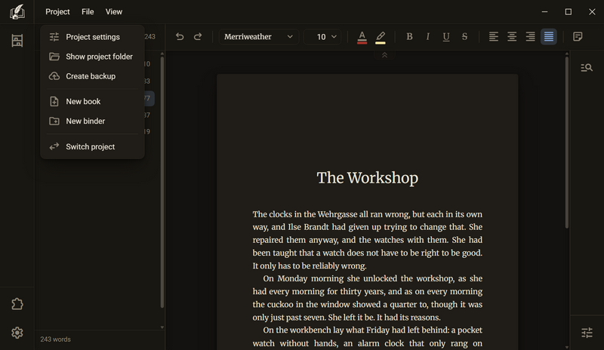The height and width of the screenshot is (350, 604).
Task: Align text right
Action: click(x=531, y=36)
